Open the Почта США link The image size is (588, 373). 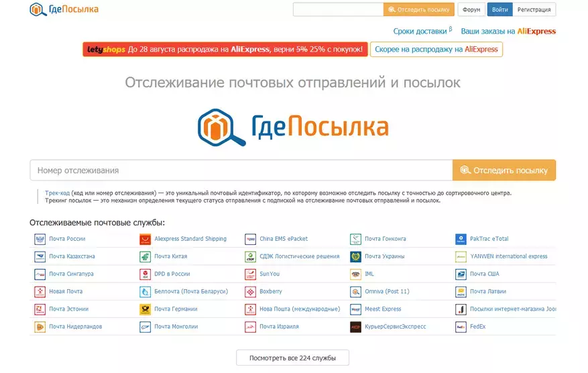pos(485,274)
